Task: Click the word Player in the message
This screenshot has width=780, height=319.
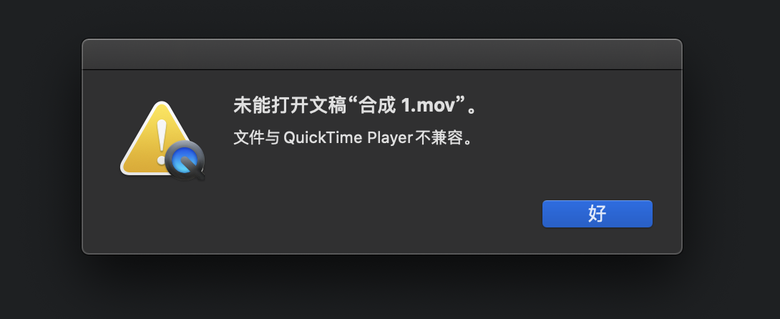Action: 390,137
